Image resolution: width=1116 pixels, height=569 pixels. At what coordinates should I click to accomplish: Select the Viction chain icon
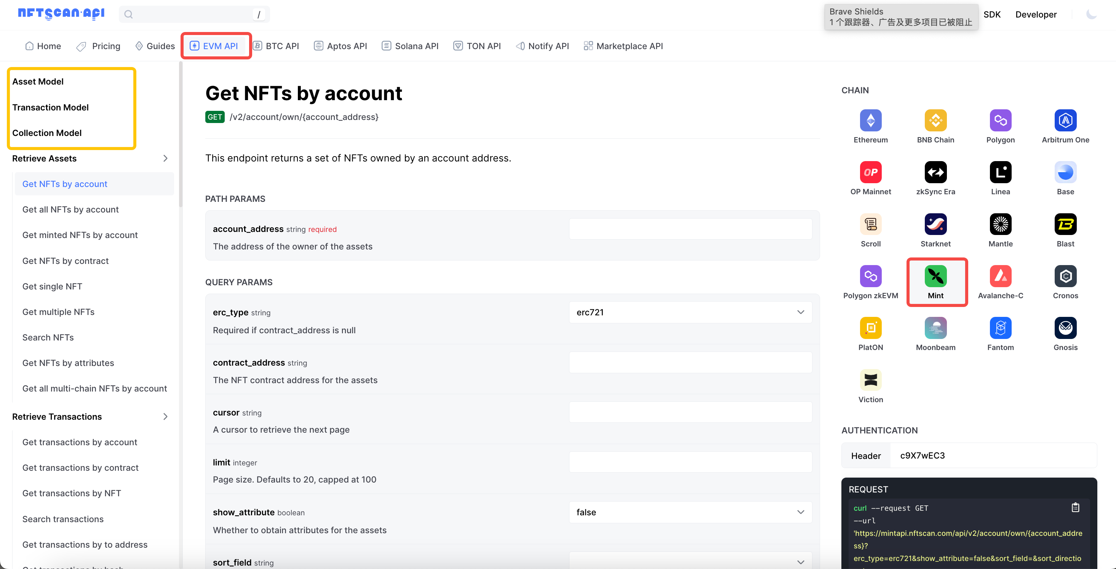(870, 380)
